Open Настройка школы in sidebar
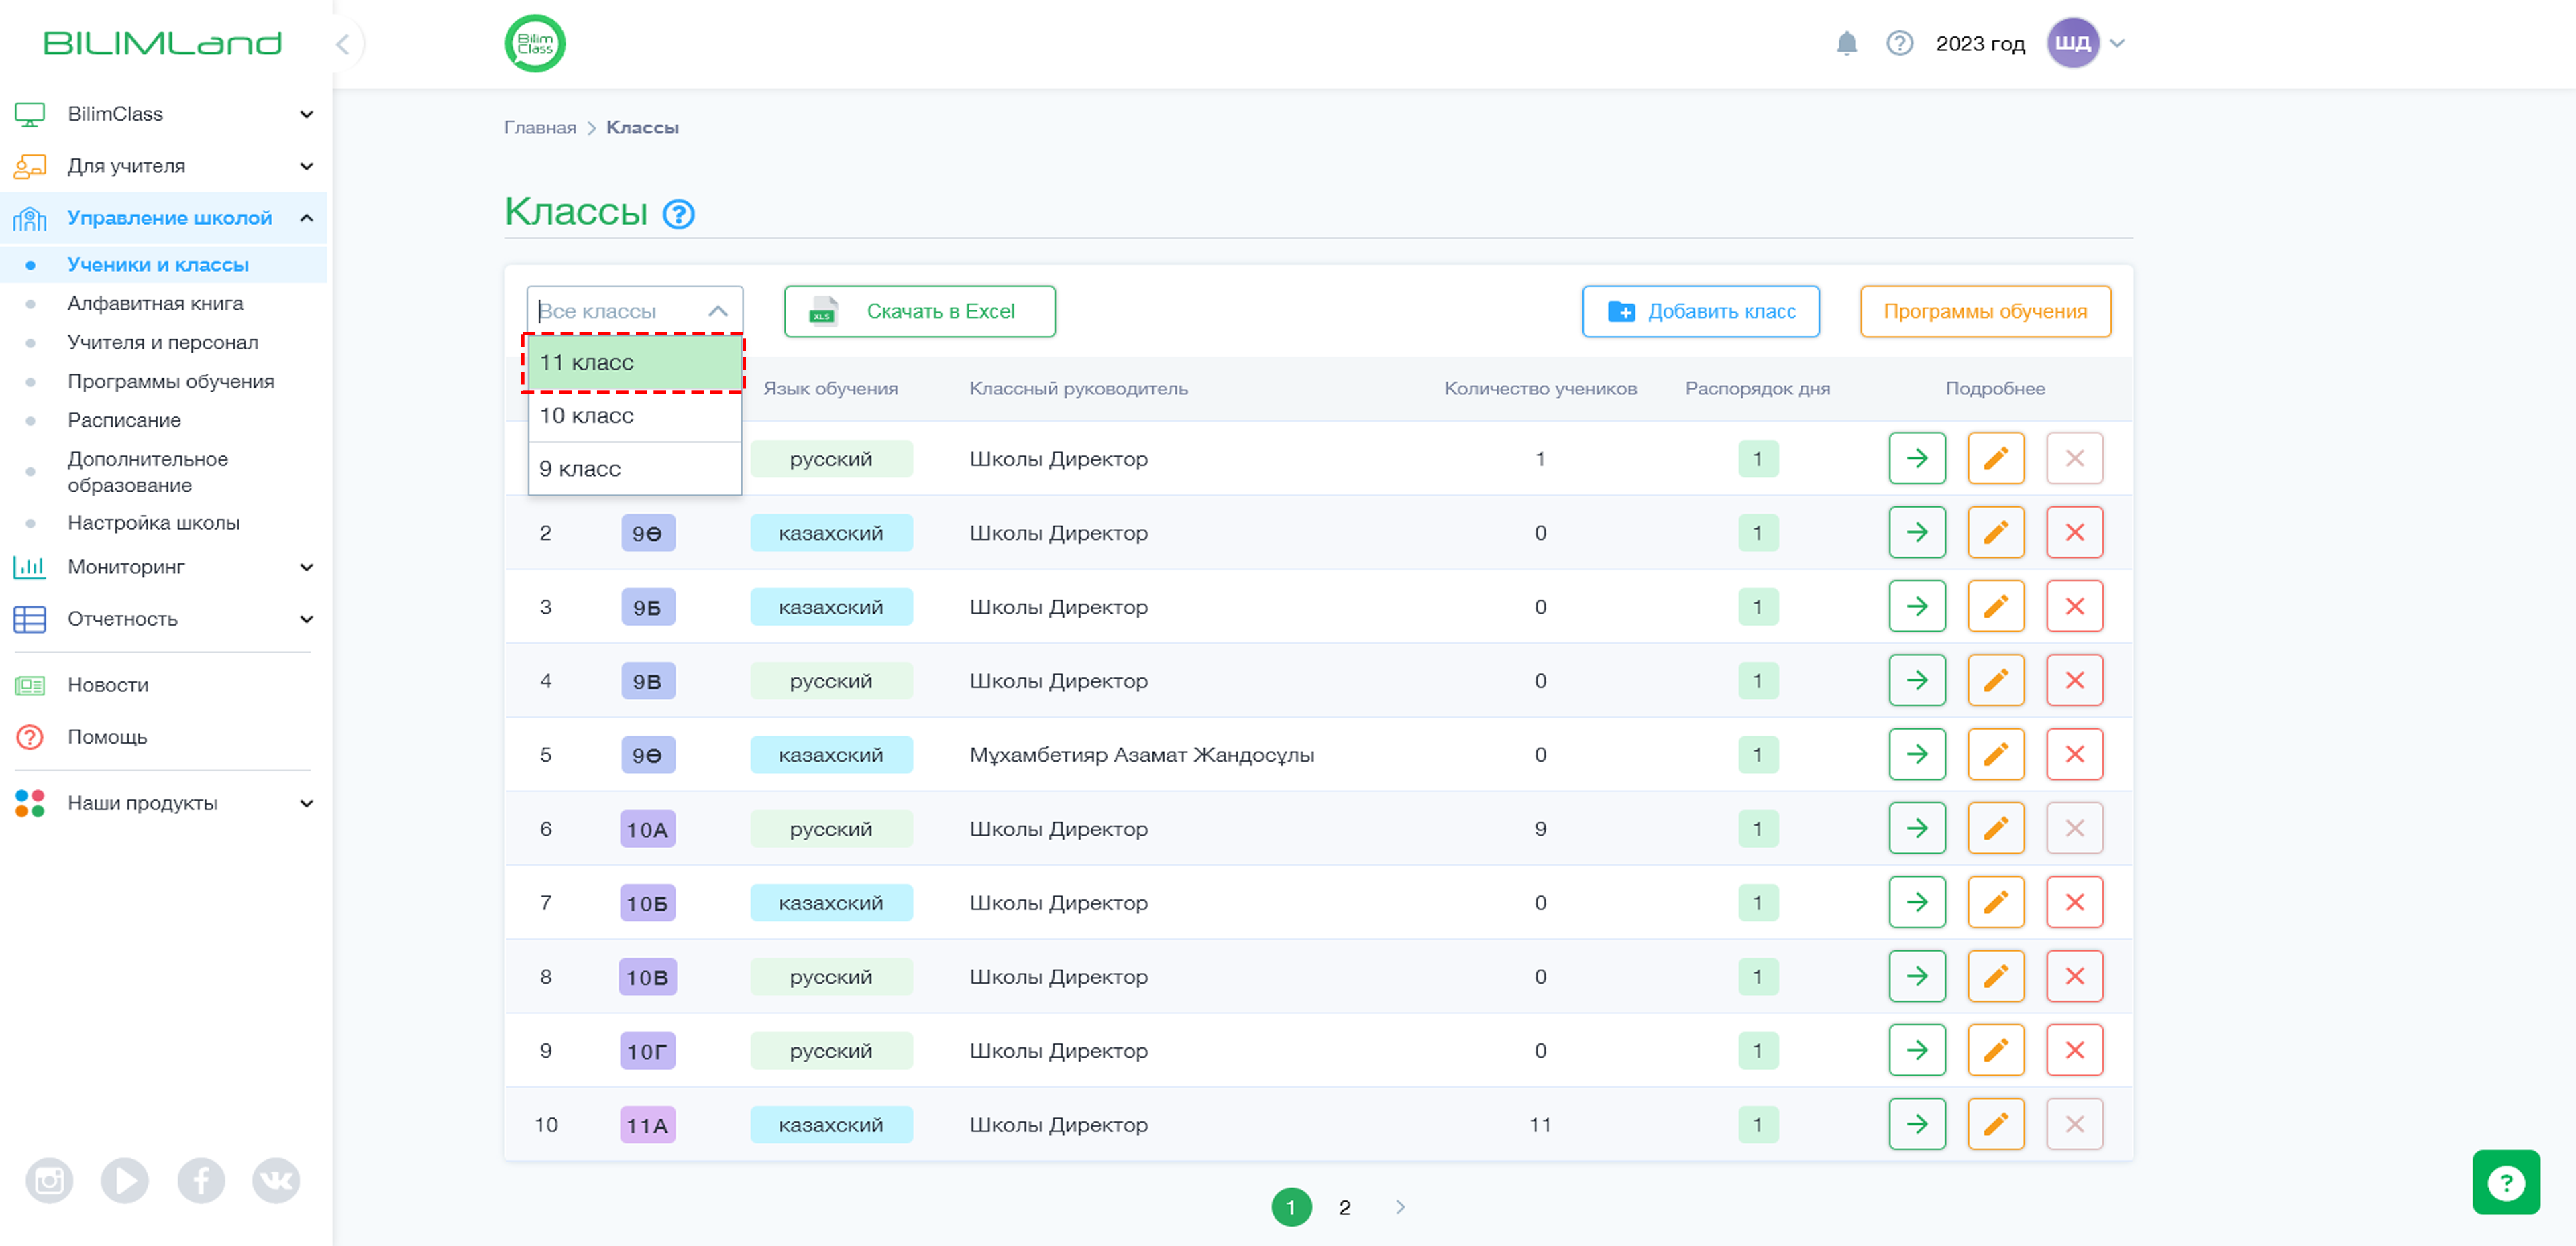 (x=153, y=523)
